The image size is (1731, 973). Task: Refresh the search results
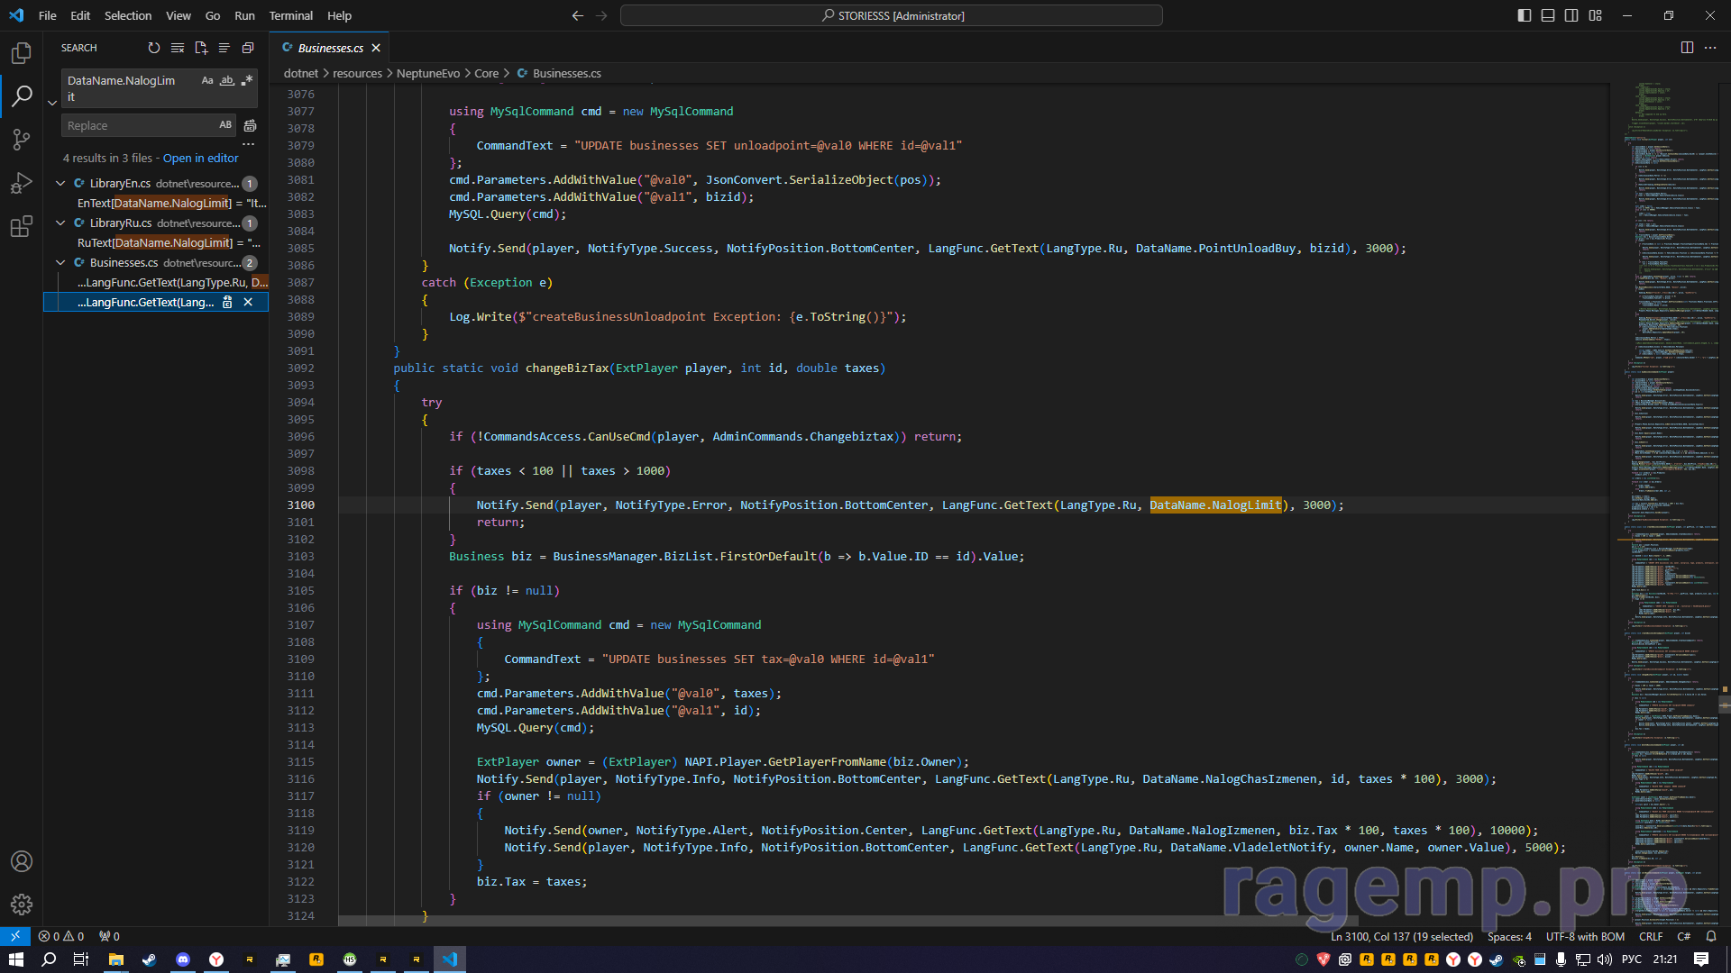[154, 48]
